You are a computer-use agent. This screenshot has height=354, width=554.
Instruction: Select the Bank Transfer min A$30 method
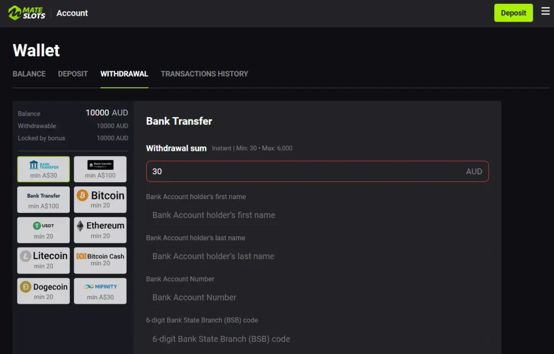point(43,169)
